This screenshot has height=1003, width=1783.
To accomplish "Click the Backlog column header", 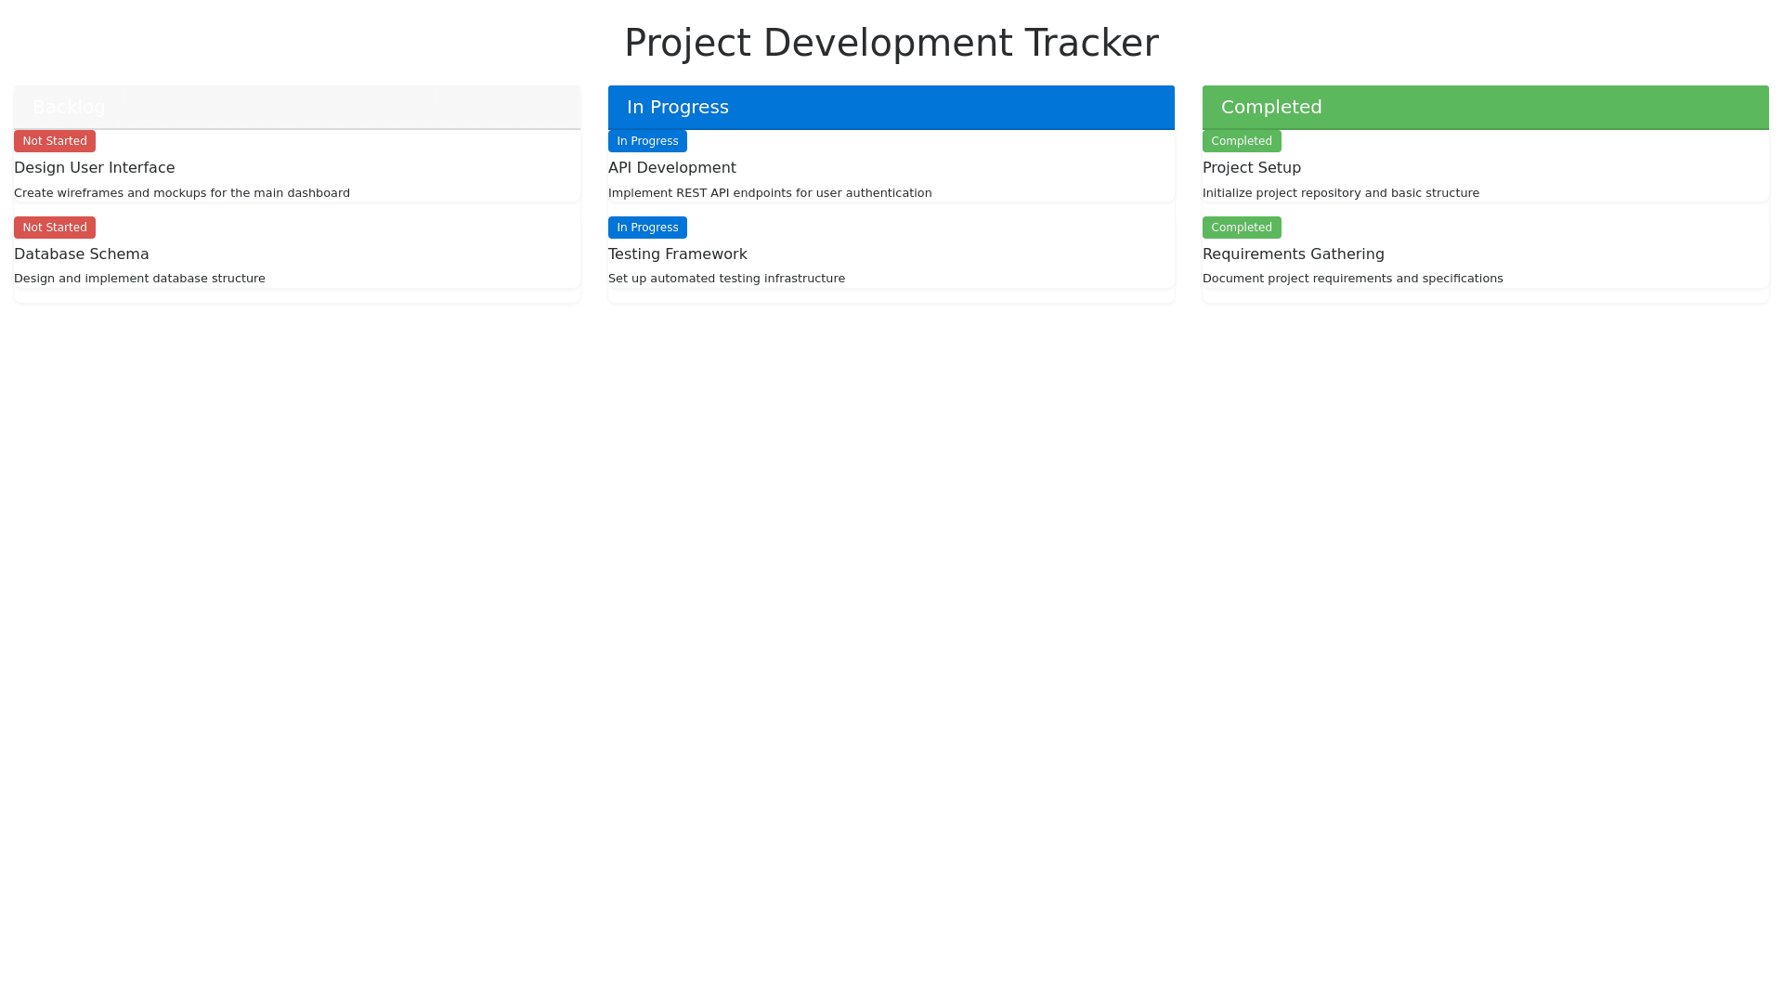I will pyautogui.click(x=69, y=107).
